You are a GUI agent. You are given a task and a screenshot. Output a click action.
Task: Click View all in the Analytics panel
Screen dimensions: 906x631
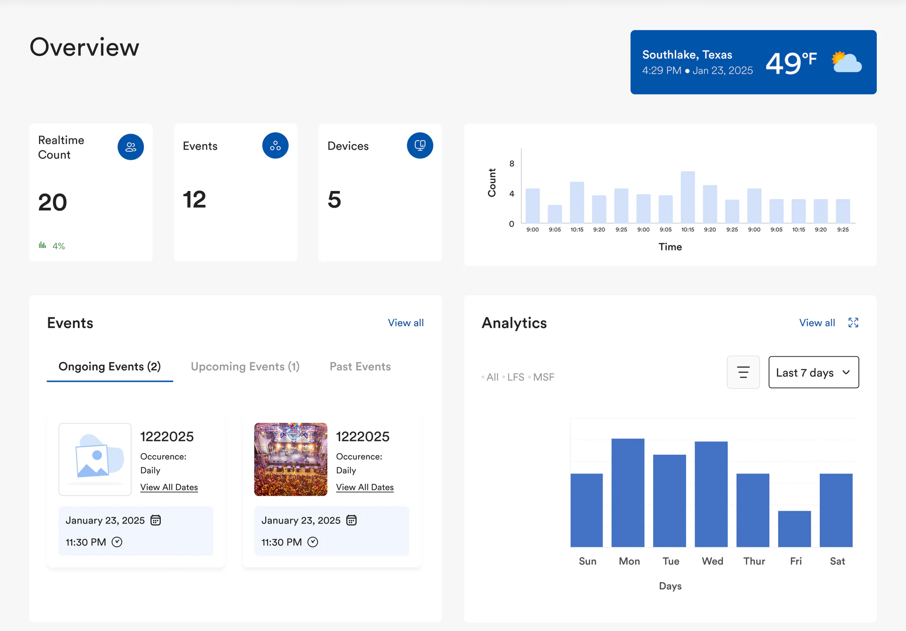pyautogui.click(x=817, y=323)
